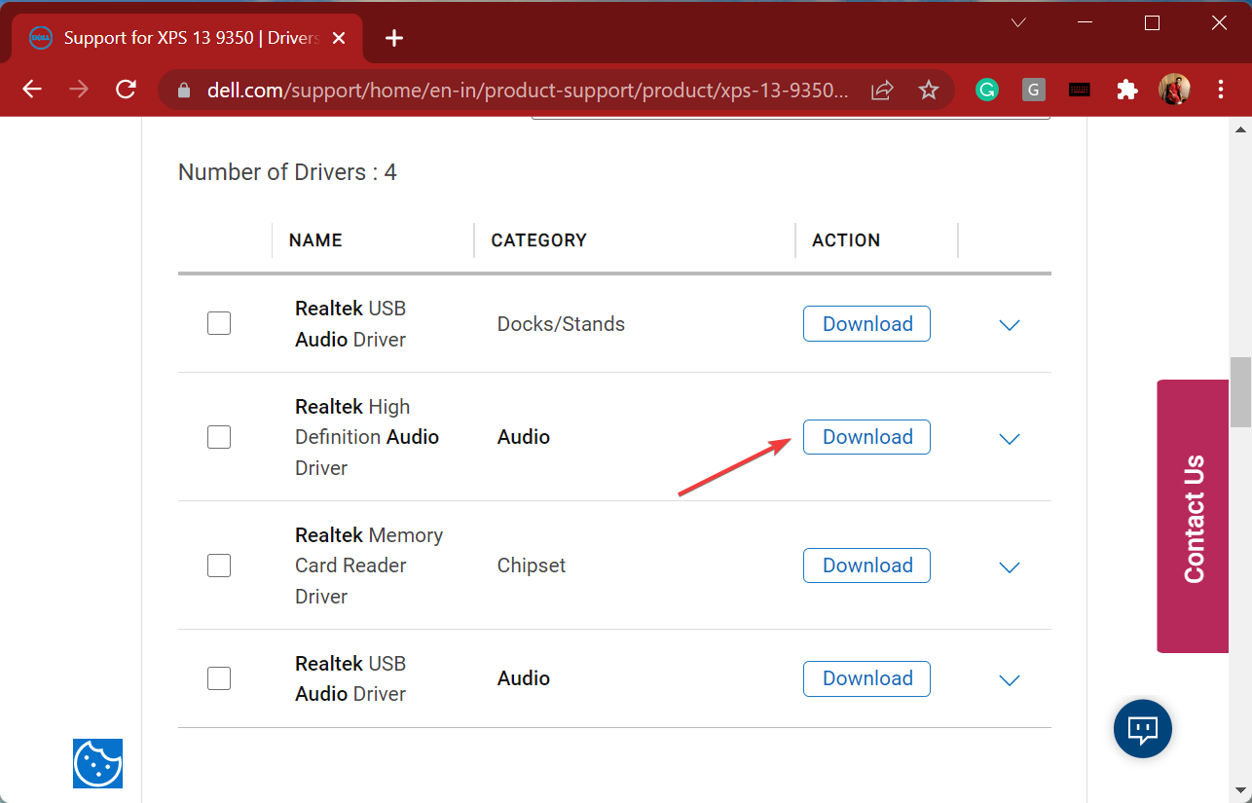1252x803 pixels.
Task: Open the black keyboard extension icon
Action: [x=1080, y=91]
